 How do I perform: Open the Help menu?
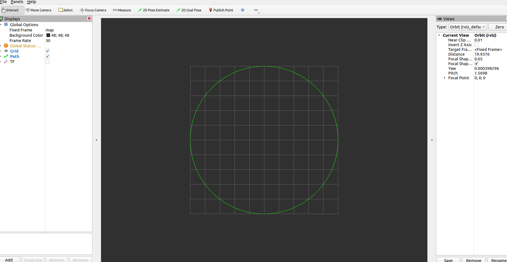31,2
